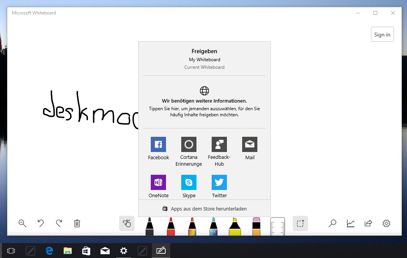The image size is (407, 258).
Task: Send the whiteboard to OneNote
Action: (158, 186)
